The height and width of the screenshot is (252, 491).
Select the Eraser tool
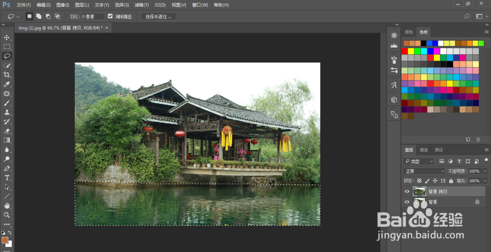(6, 131)
